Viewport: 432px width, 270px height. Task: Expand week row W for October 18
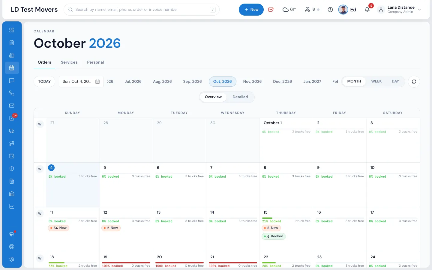(40, 258)
